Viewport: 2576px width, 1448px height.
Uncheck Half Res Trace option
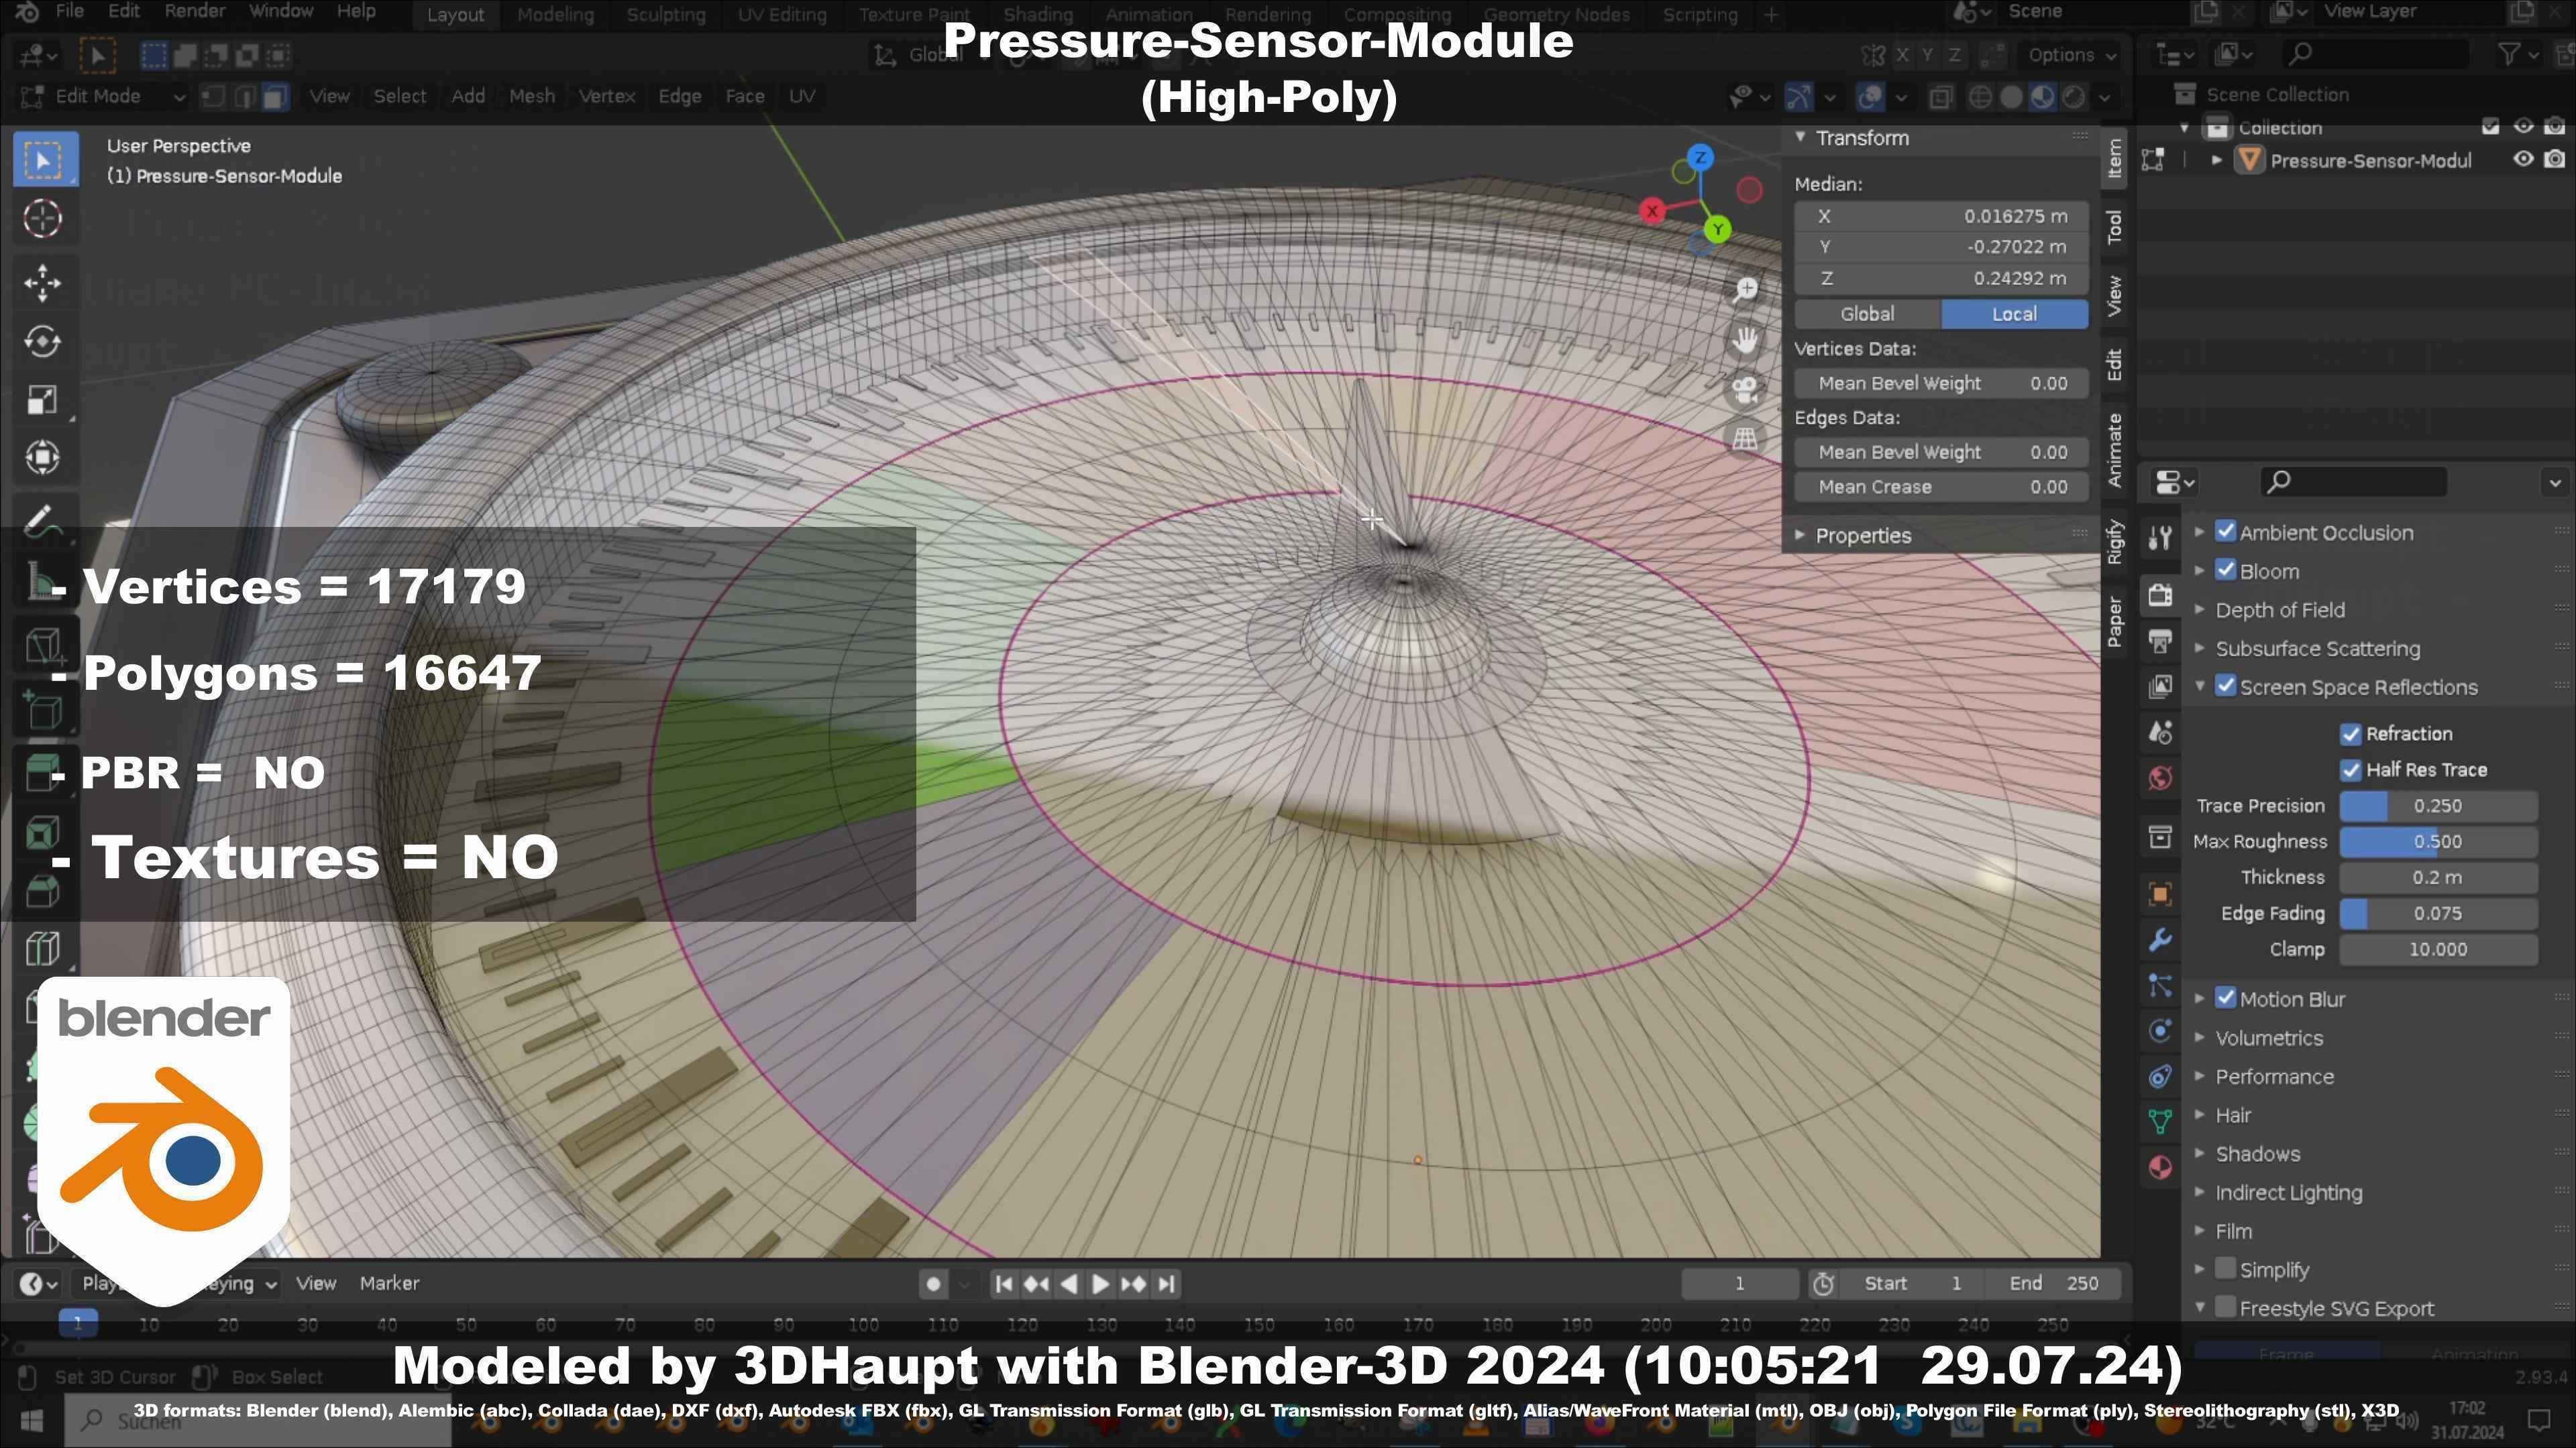(2350, 770)
